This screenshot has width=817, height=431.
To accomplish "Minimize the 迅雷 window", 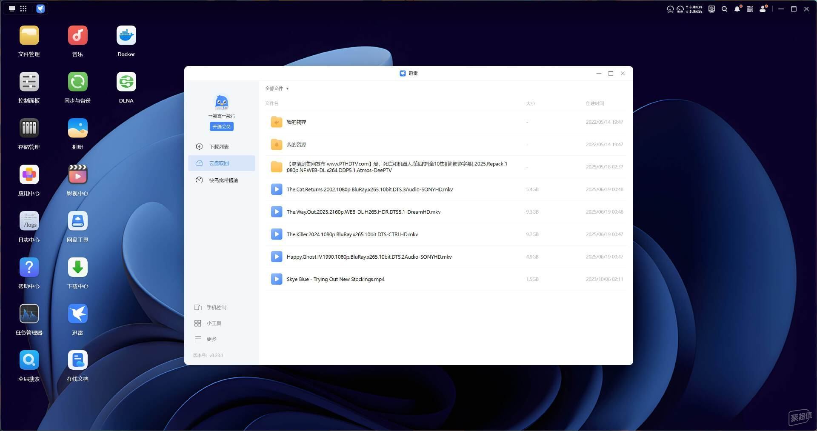I will [x=599, y=73].
